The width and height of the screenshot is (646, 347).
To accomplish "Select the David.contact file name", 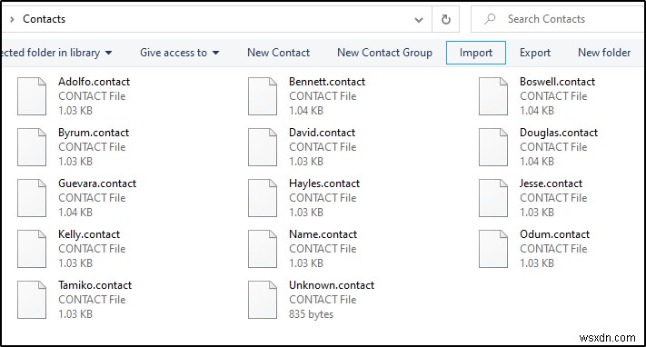I will point(323,133).
